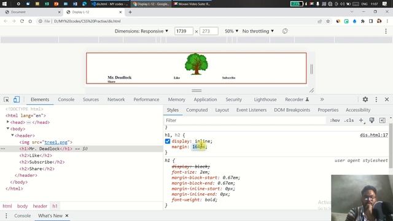Select the Console drawer tab
Viewport: 393px width, 221px height.
(x=23, y=215)
